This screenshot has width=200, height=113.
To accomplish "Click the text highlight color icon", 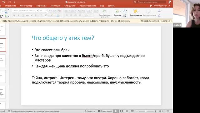I will 52,15.
